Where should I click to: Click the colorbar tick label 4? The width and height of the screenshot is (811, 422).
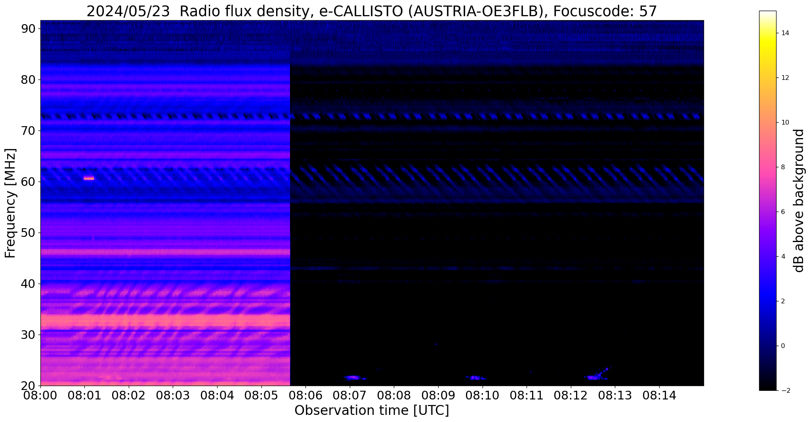coord(783,257)
